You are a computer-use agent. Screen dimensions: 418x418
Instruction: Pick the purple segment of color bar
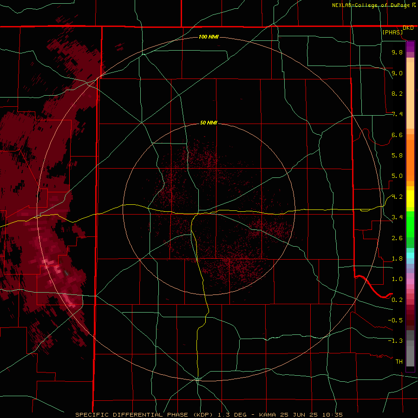(410, 46)
